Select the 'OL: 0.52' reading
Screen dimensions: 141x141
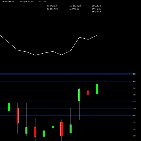point(96,12)
